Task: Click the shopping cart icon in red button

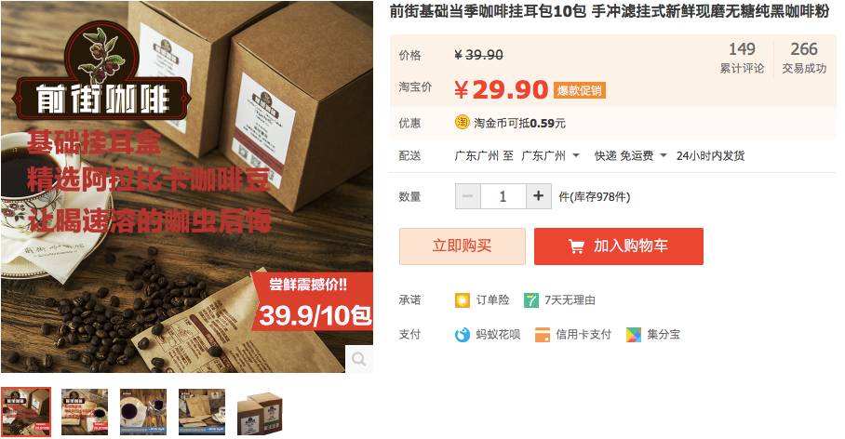Action: [x=576, y=246]
